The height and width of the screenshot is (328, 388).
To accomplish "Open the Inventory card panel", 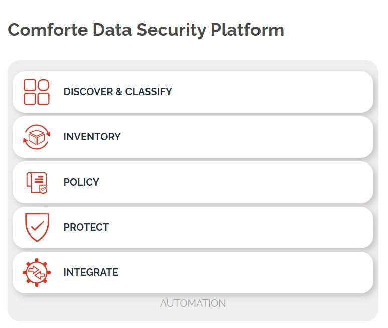I will [x=193, y=137].
